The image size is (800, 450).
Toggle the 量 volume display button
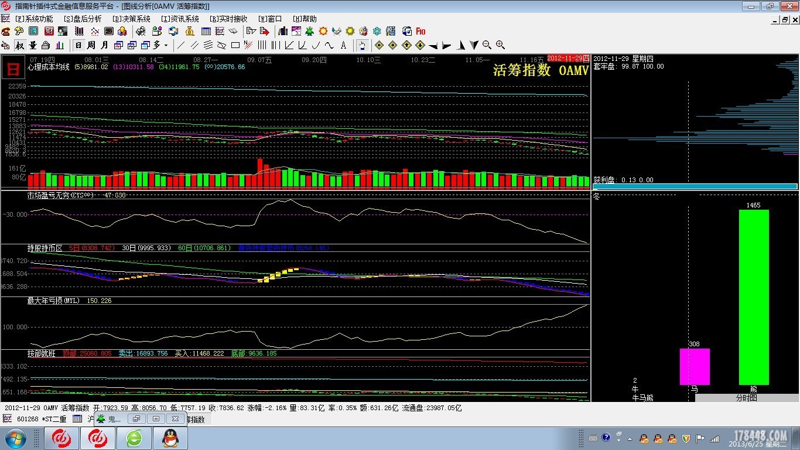33,45
